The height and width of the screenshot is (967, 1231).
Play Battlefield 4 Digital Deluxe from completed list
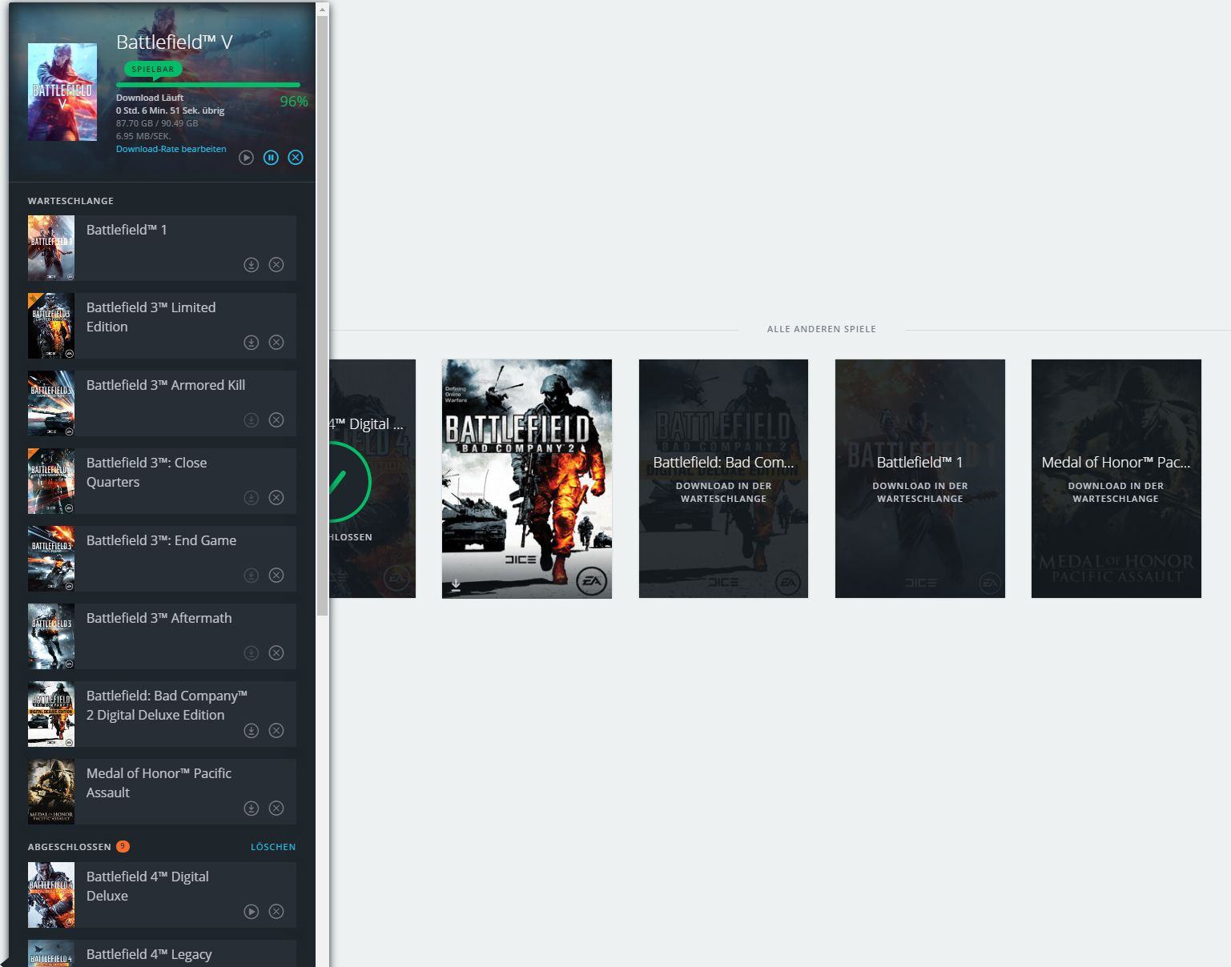251,912
